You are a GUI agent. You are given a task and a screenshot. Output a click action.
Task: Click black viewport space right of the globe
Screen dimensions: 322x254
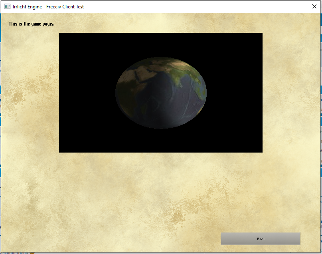235,93
